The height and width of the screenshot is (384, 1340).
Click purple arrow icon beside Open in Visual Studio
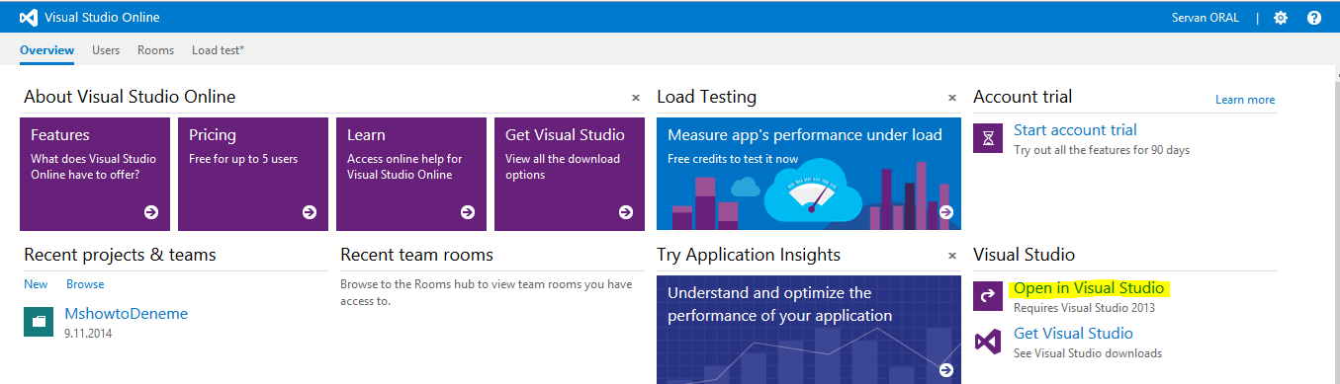pos(989,295)
